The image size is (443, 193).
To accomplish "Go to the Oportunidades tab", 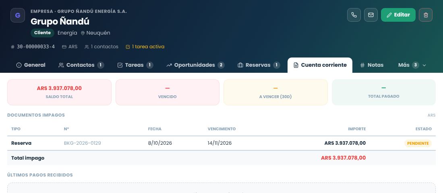I will pos(195,65).
